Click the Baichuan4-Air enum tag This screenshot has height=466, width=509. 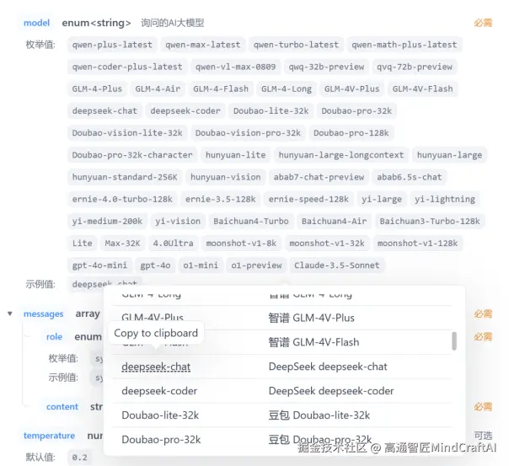click(x=334, y=221)
